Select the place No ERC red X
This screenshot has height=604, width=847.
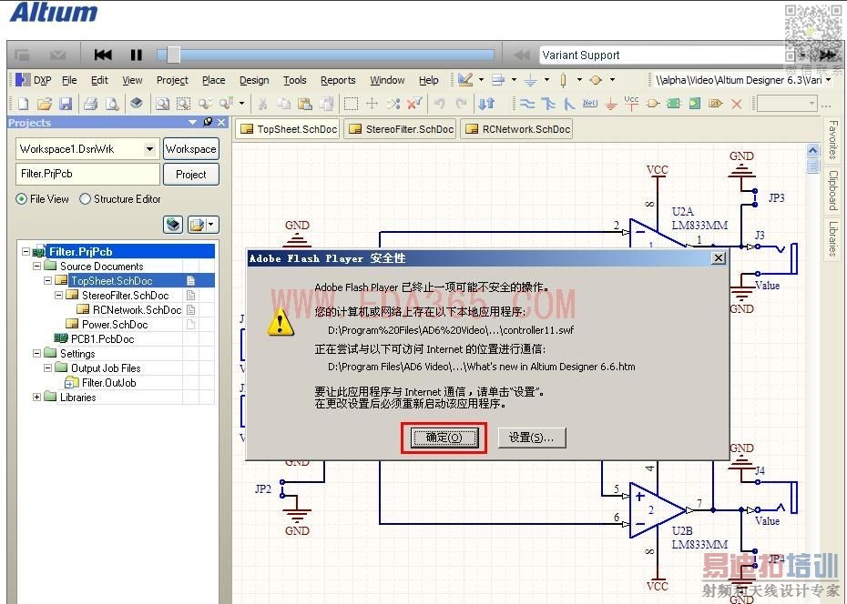click(x=736, y=104)
